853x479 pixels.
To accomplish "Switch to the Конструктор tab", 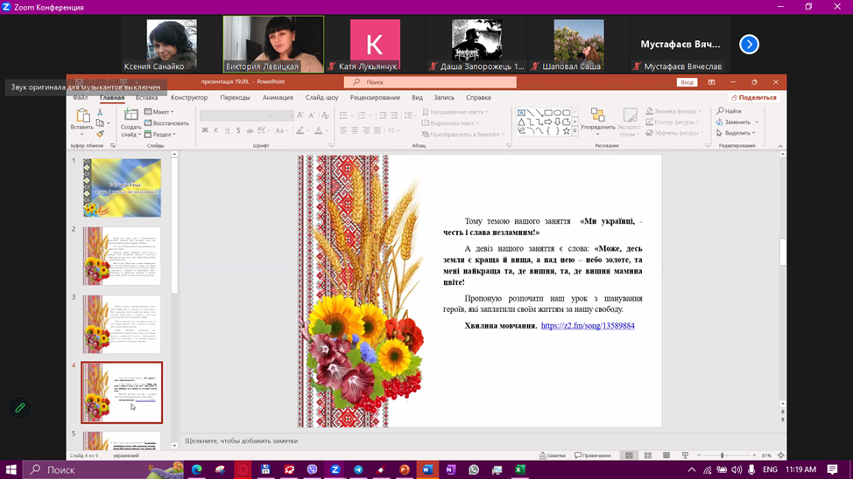I will (189, 98).
